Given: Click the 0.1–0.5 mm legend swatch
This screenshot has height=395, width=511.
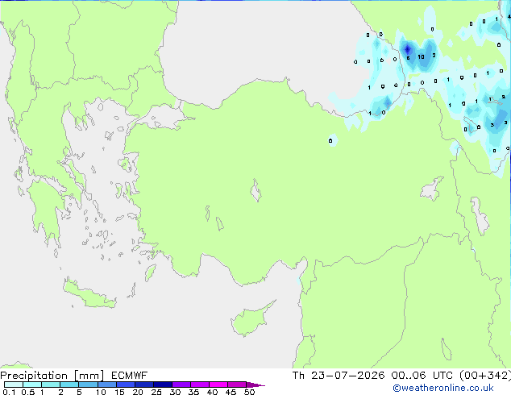Looking at the screenshot, I should tap(14, 385).
